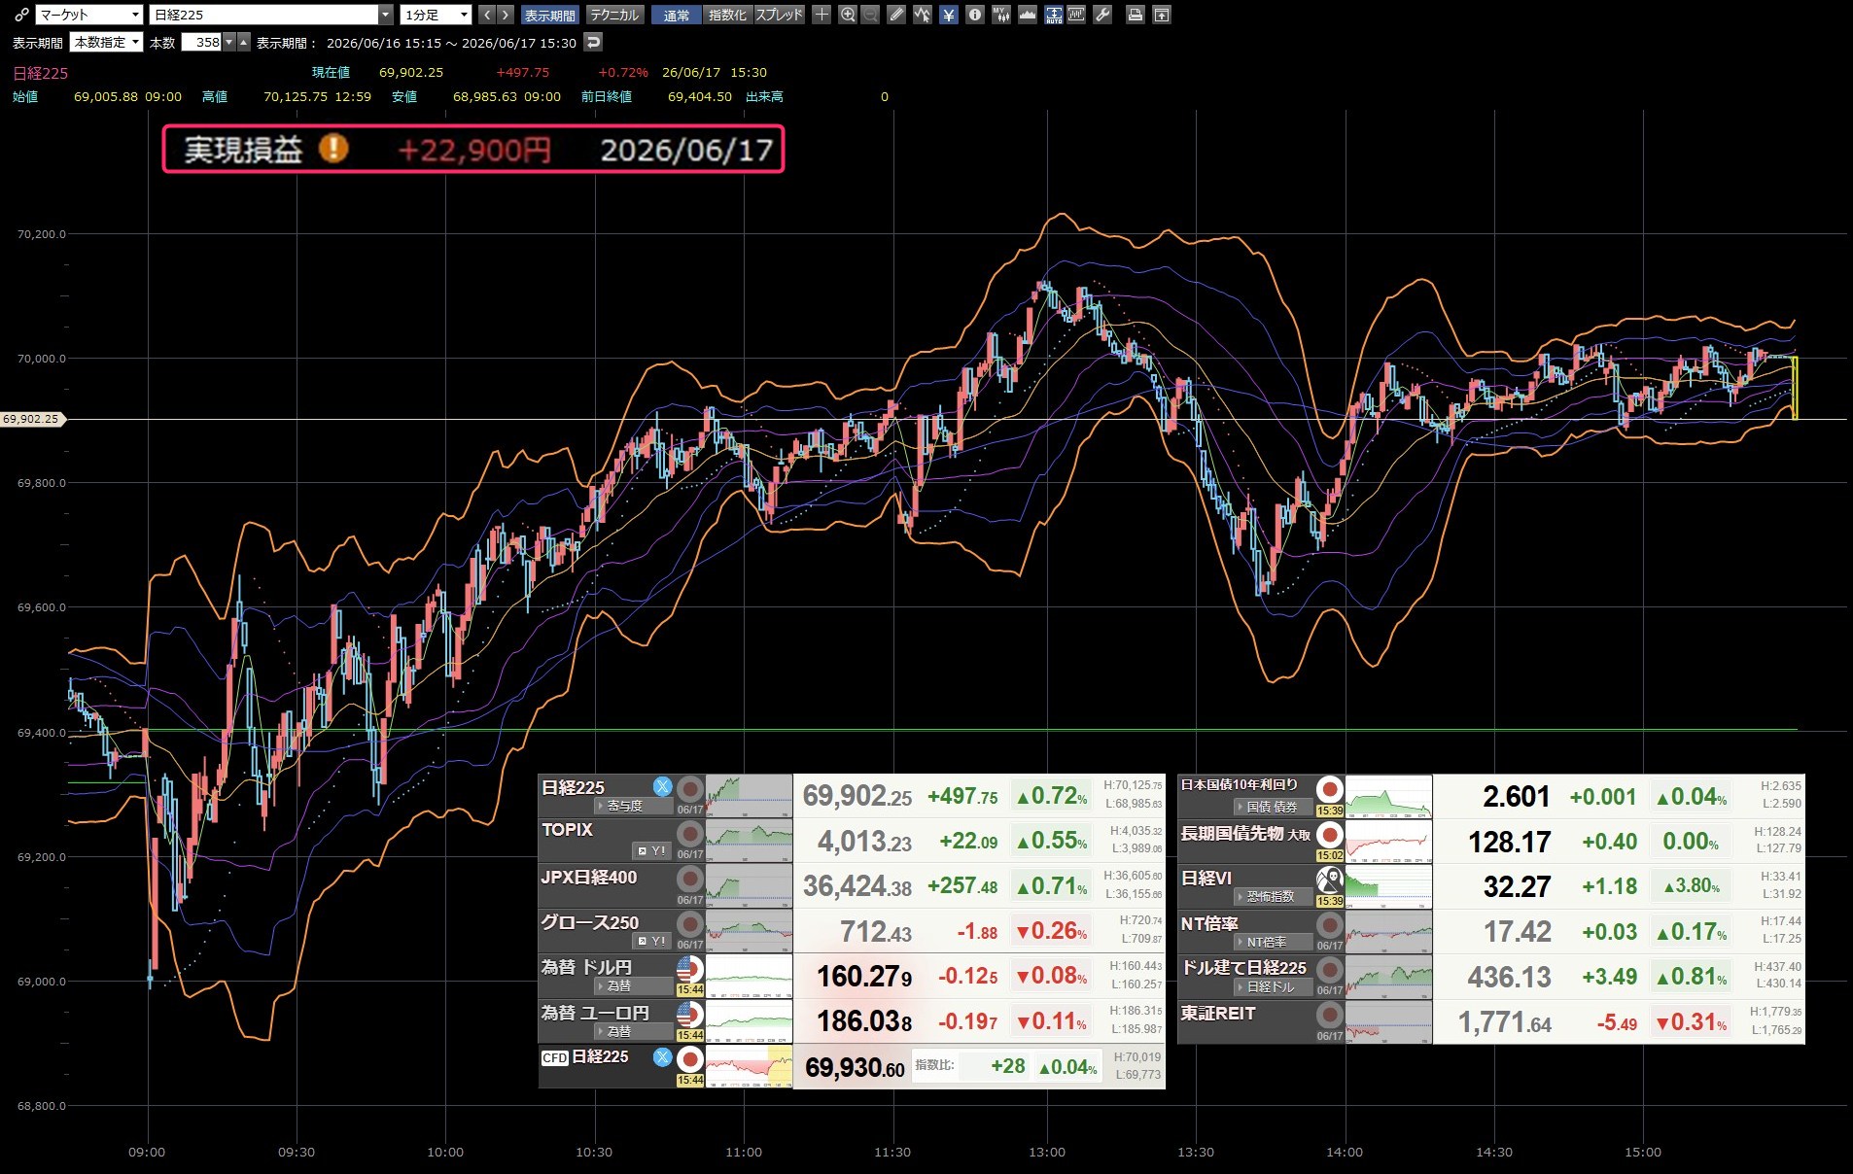Screen dimensions: 1853x1174
Task: Click the link chain icon
Action: pos(20,15)
